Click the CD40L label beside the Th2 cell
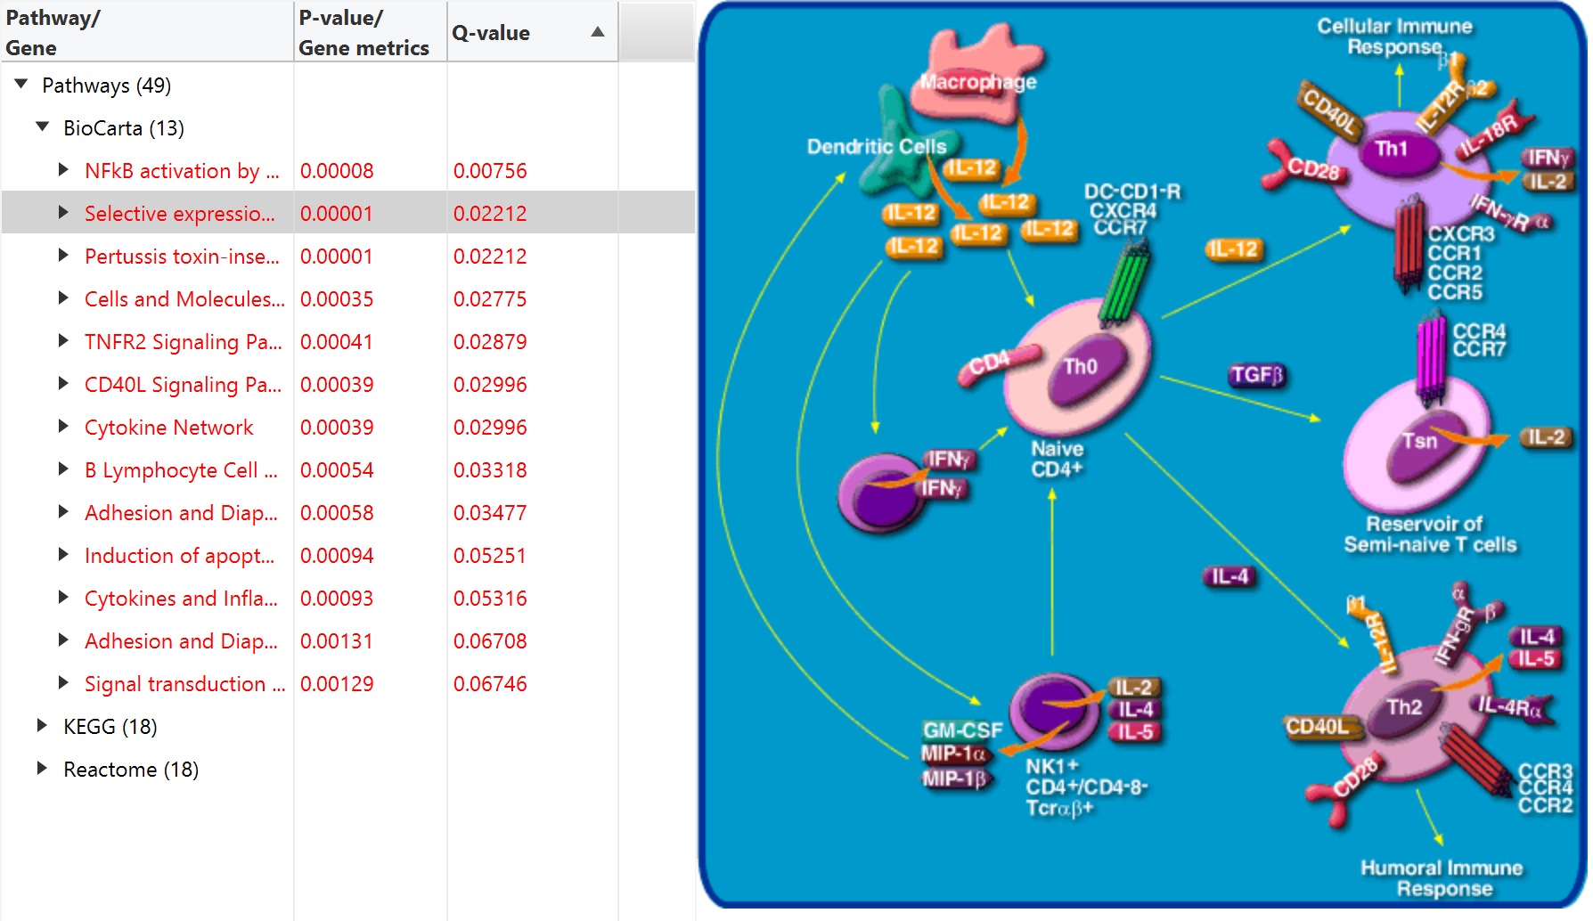1593x921 pixels. 1322,727
